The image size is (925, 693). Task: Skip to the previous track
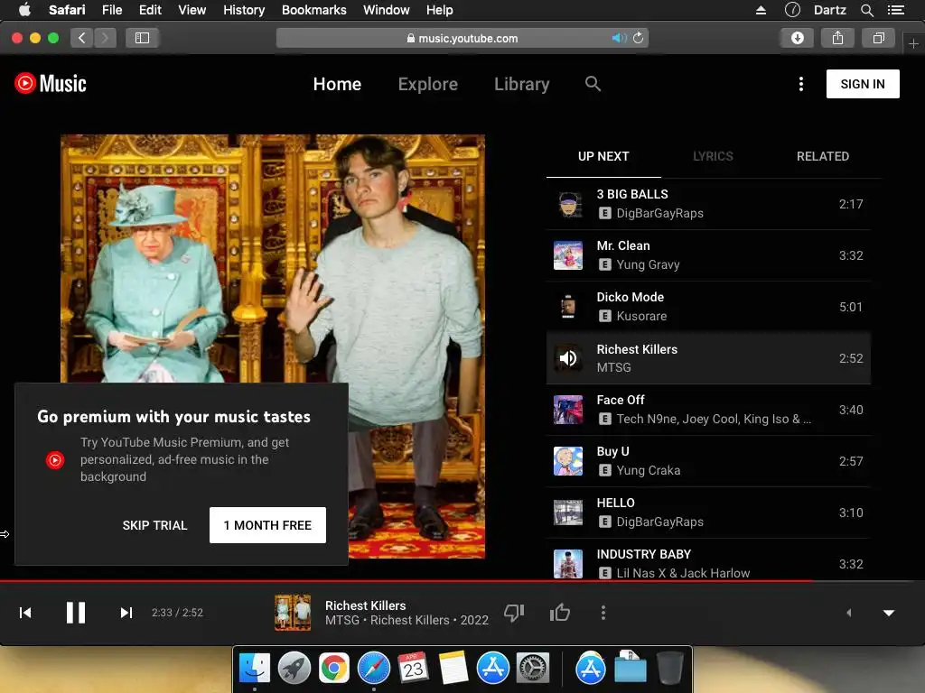pyautogui.click(x=25, y=613)
